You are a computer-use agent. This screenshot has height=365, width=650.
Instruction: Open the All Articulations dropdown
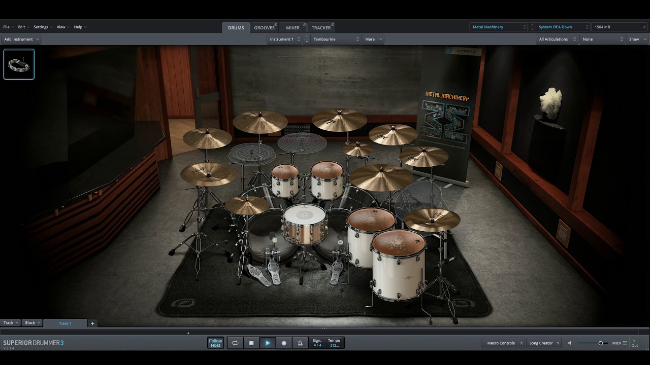click(x=557, y=39)
